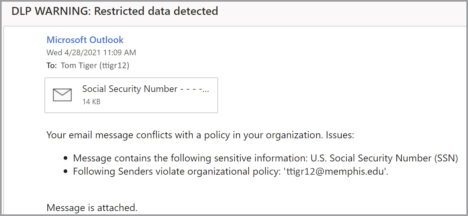Open the Social Security Number attachment
The image size is (468, 216).
tap(146, 89)
